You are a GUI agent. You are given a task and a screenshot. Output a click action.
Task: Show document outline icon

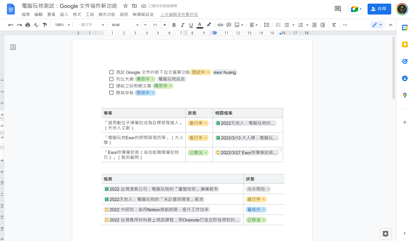13,47
